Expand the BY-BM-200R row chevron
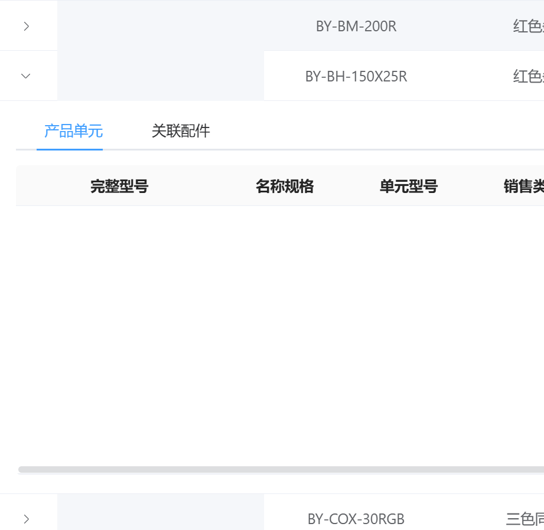 pyautogui.click(x=26, y=26)
